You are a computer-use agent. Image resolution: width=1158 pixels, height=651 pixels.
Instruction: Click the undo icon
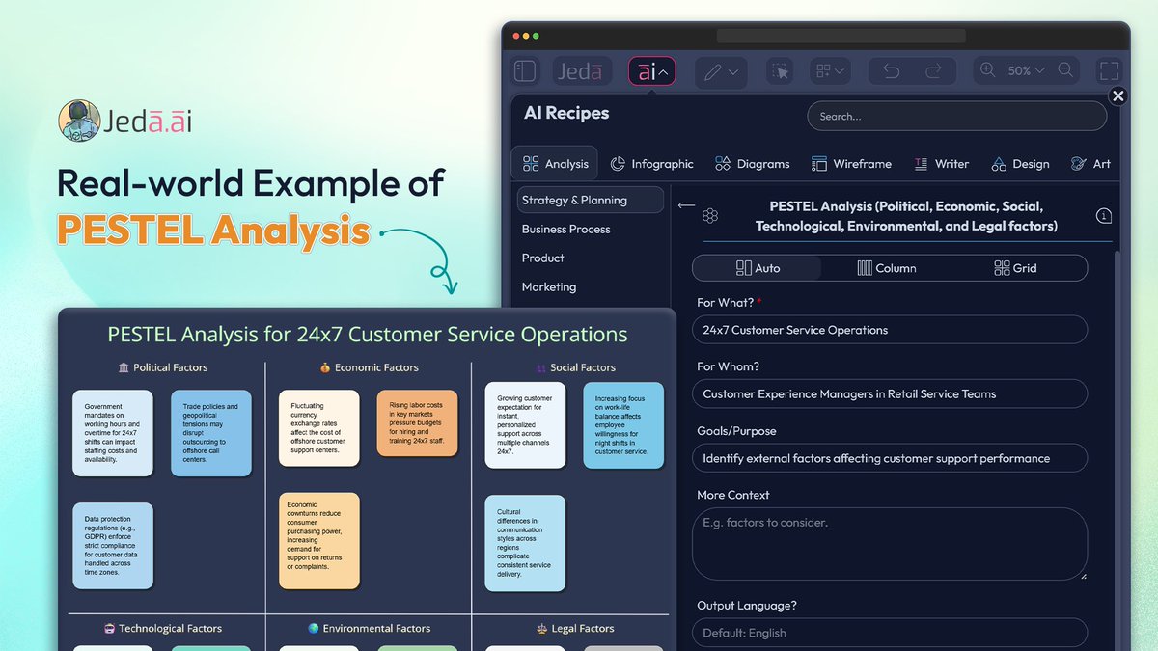pos(890,70)
